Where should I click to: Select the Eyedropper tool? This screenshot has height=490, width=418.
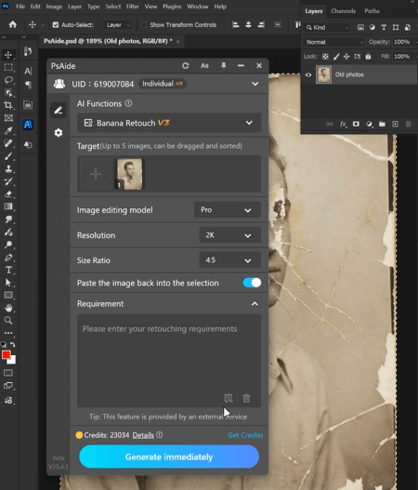pyautogui.click(x=8, y=130)
